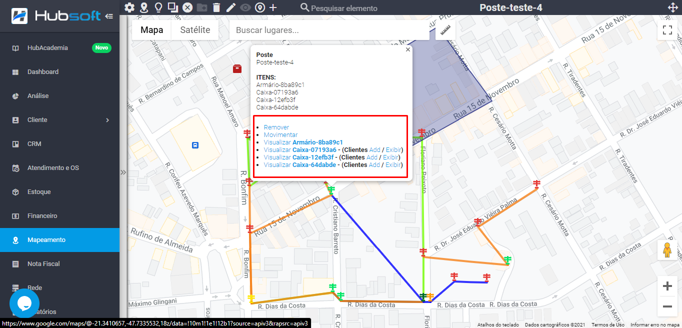The width and height of the screenshot is (682, 328).
Task: Click the Pesquisar elemento search field
Action: tap(344, 8)
